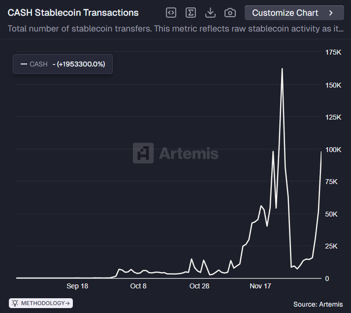Click the Sep 18 date axis label

[77, 286]
